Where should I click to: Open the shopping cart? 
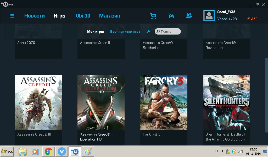[x=153, y=16]
